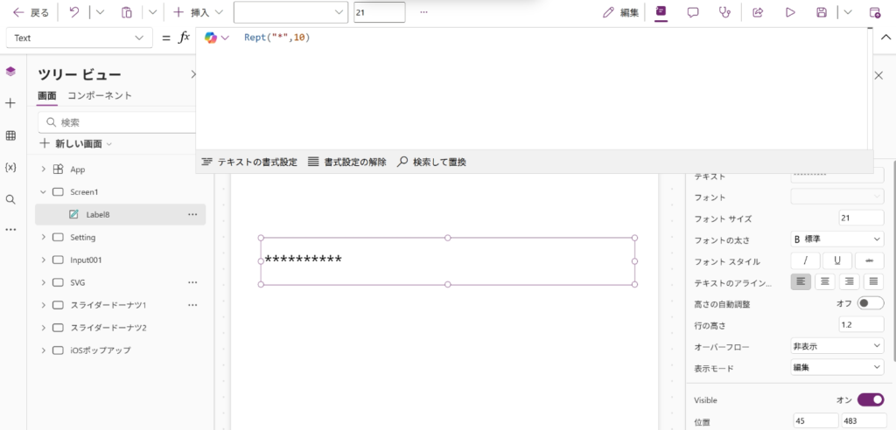Open the Copilot formula menu icon
The height and width of the screenshot is (430, 896).
[x=216, y=38]
